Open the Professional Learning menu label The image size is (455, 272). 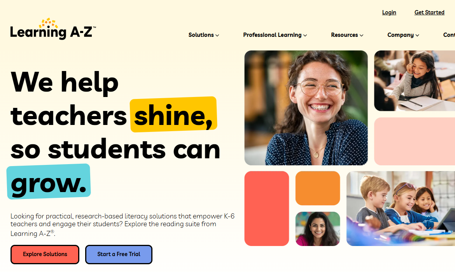272,35
